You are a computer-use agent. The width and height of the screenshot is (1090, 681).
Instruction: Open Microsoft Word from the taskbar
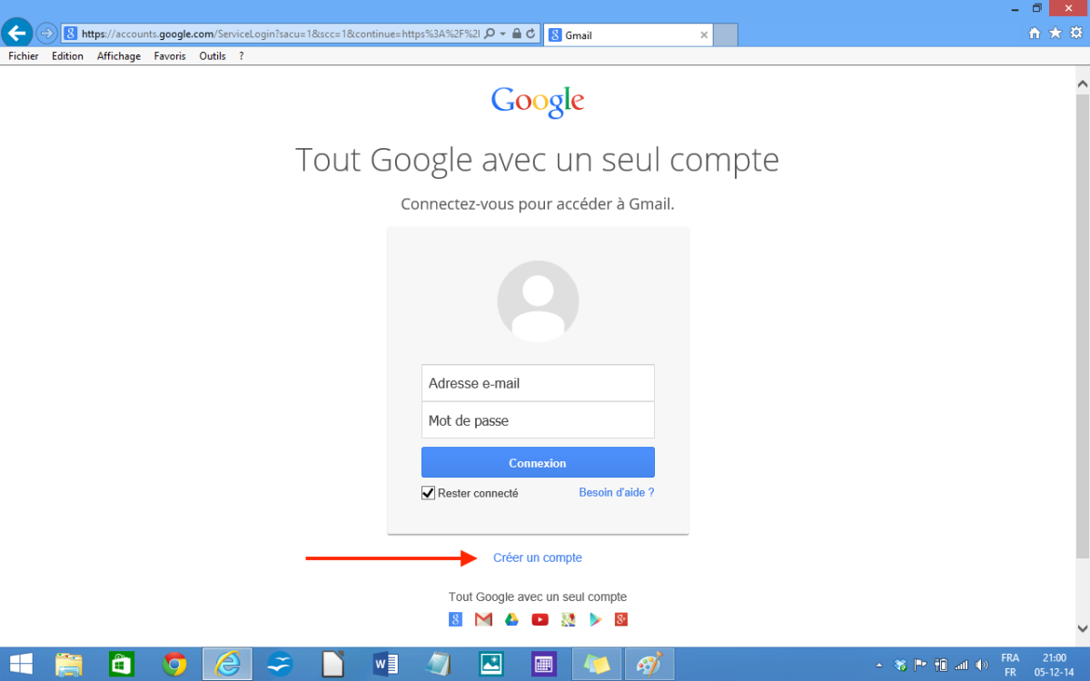(386, 664)
